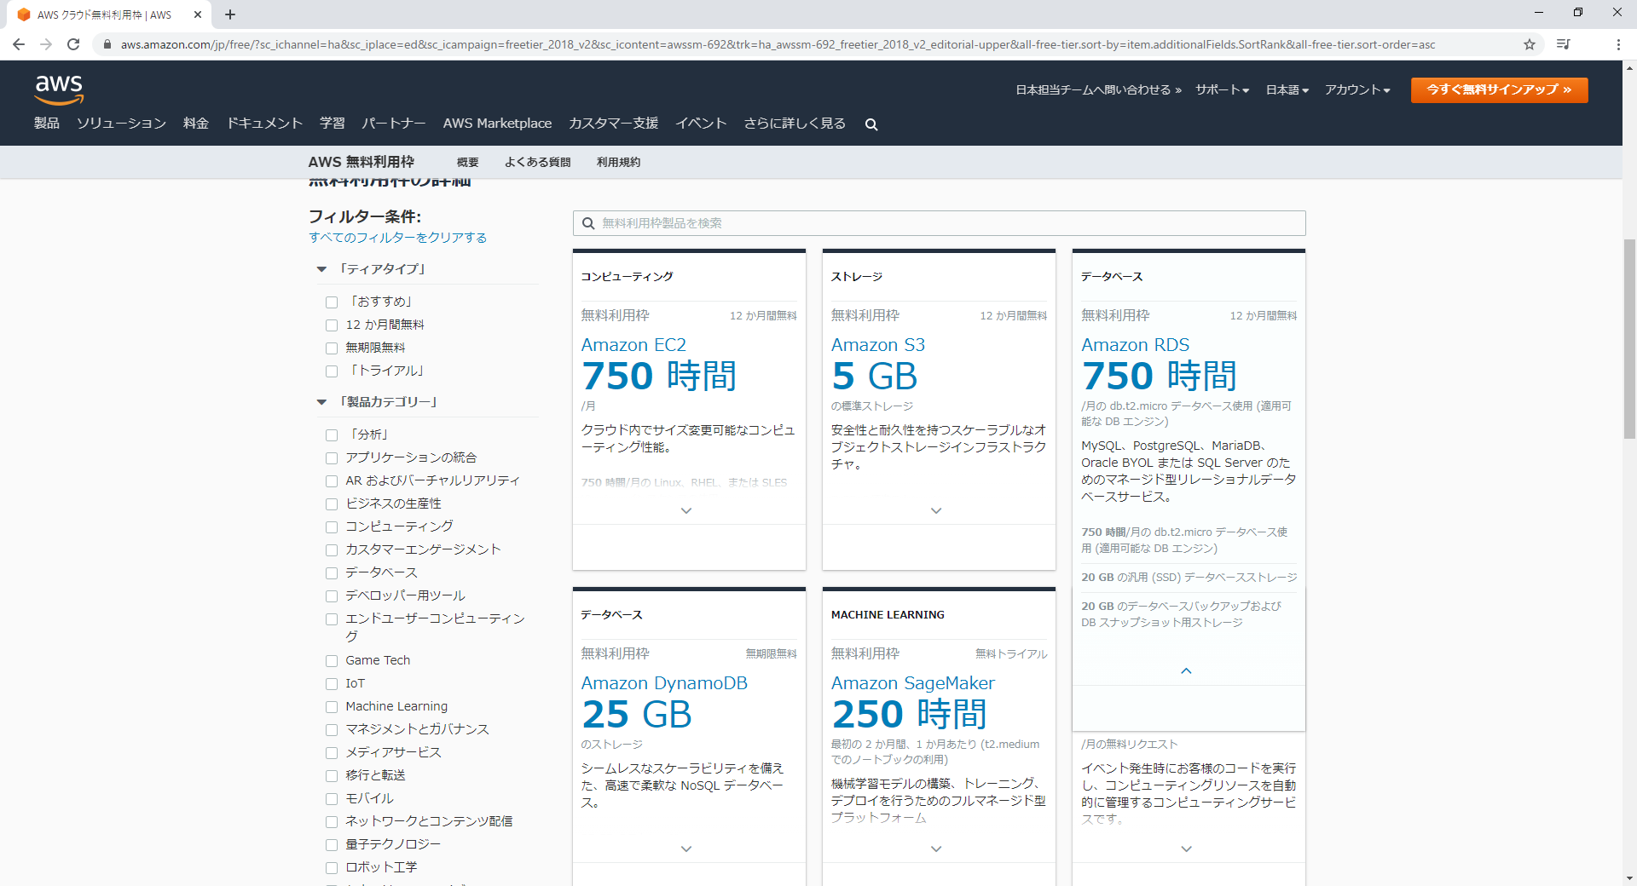
Task: Click the 今すぐ無料サインアップ button
Action: point(1499,89)
